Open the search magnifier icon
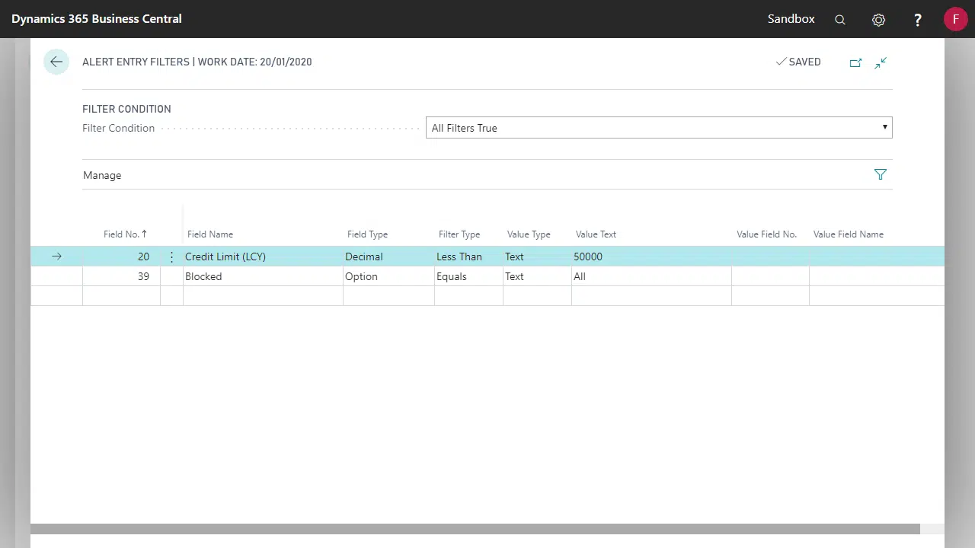Image resolution: width=975 pixels, height=548 pixels. click(x=840, y=20)
